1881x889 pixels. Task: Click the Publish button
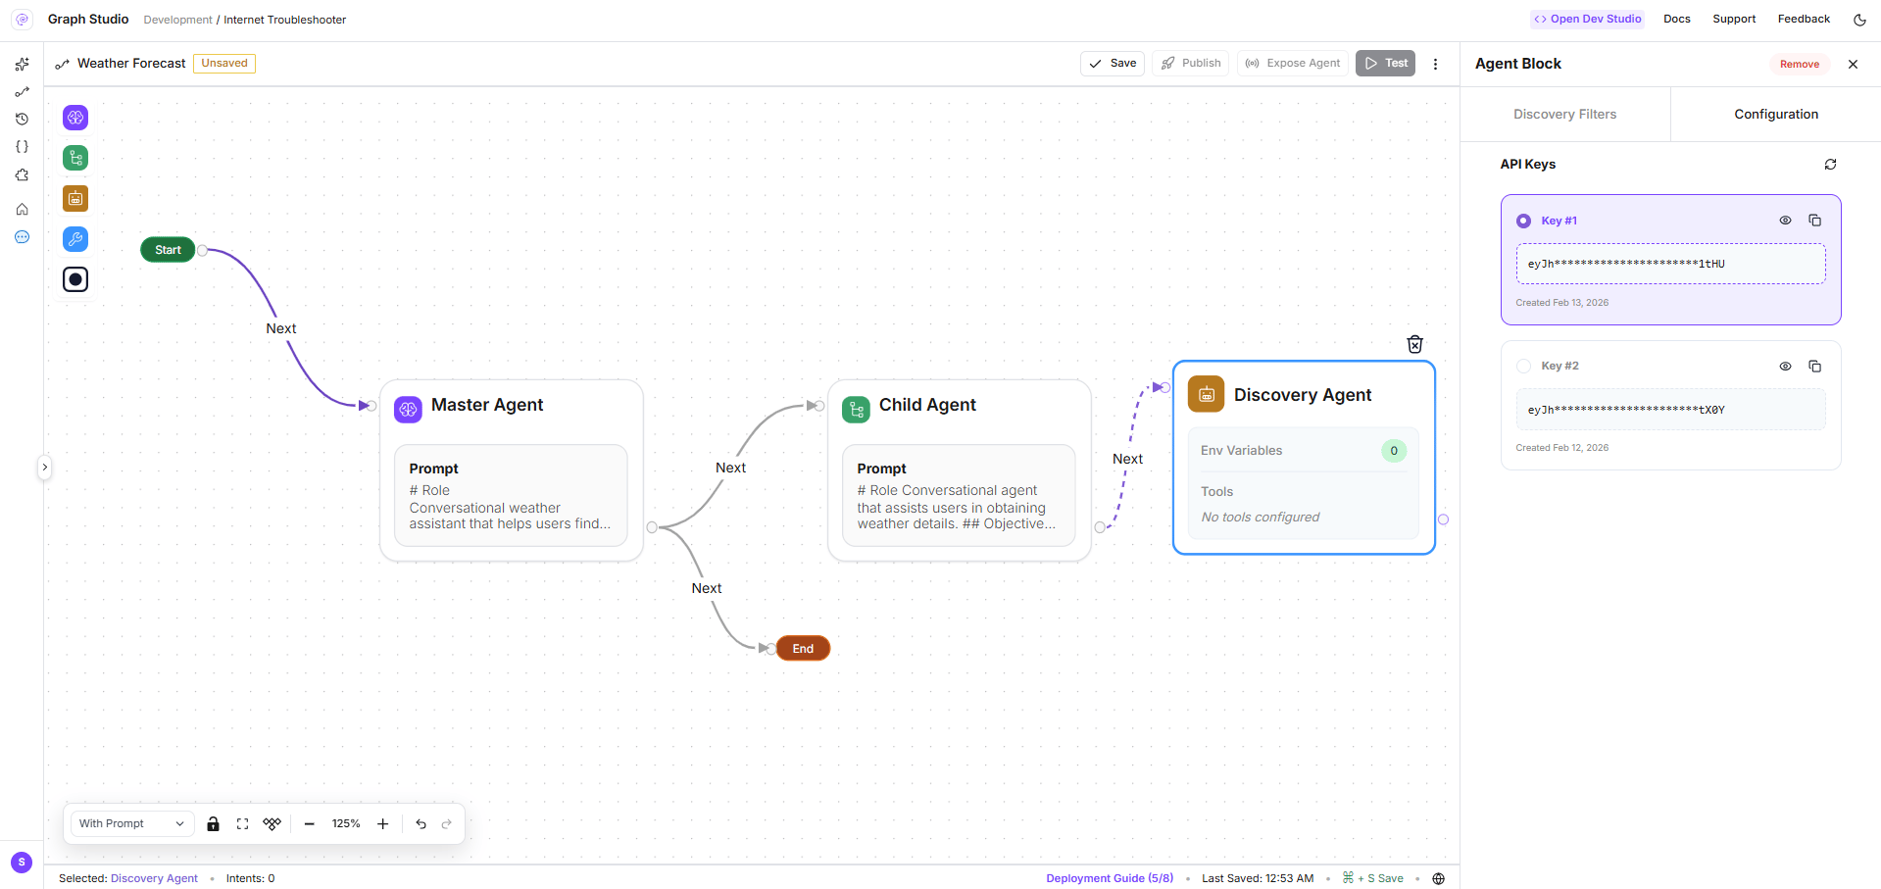click(1190, 64)
